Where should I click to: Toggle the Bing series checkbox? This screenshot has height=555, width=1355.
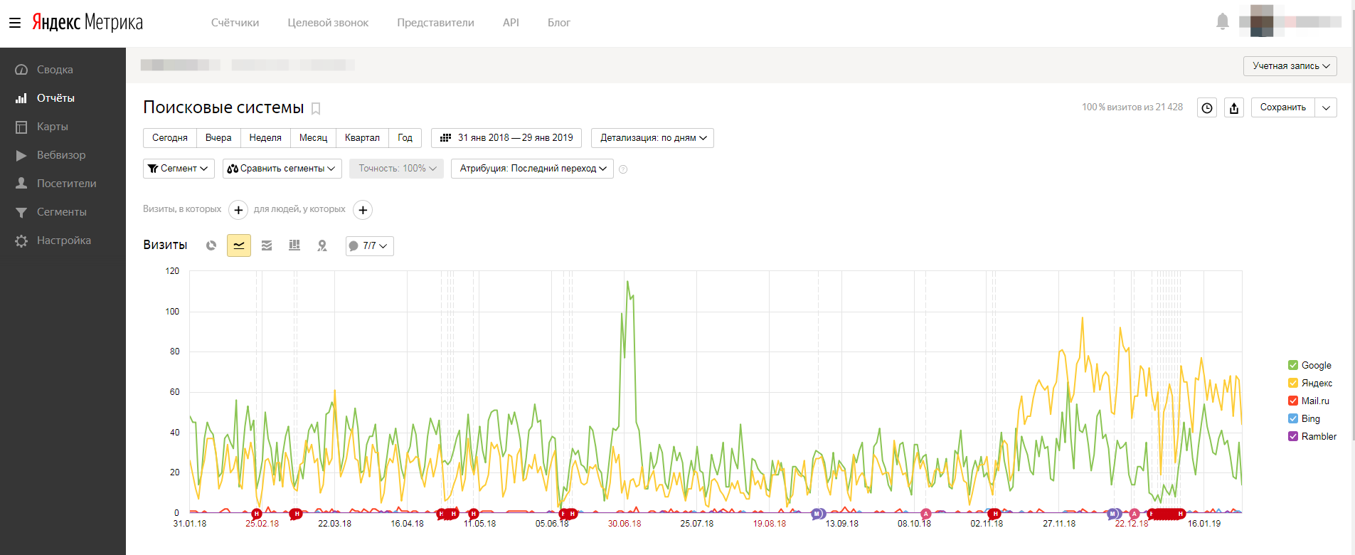click(x=1293, y=418)
